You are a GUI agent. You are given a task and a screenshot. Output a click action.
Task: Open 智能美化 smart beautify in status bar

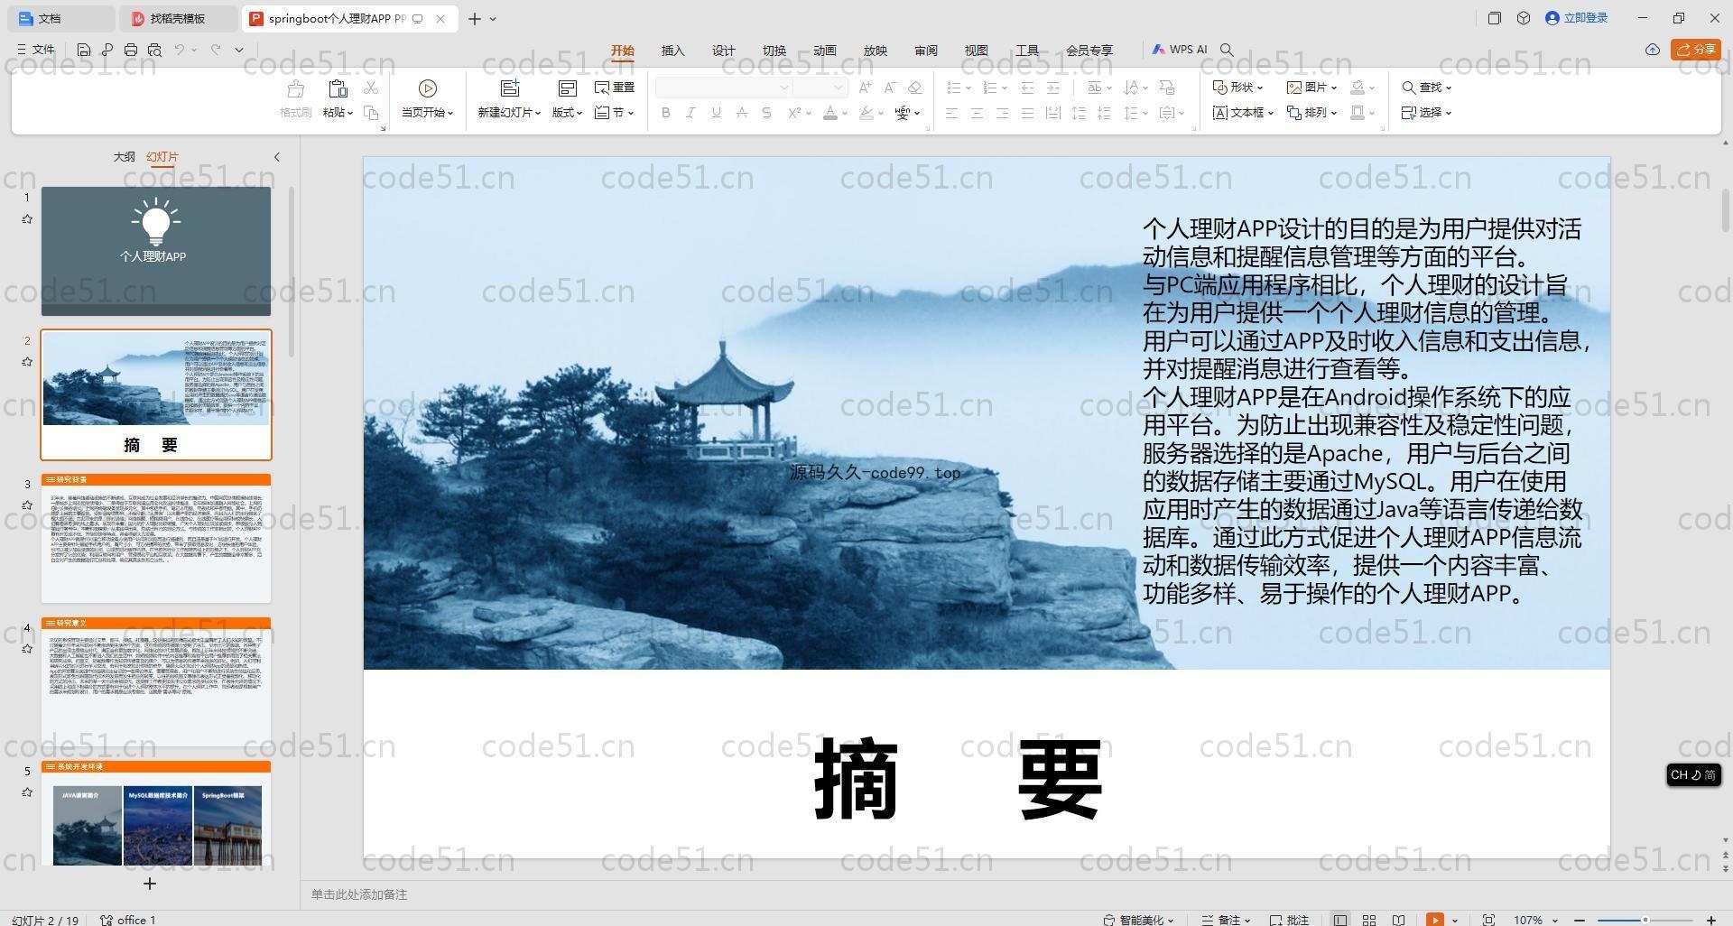(x=1139, y=920)
